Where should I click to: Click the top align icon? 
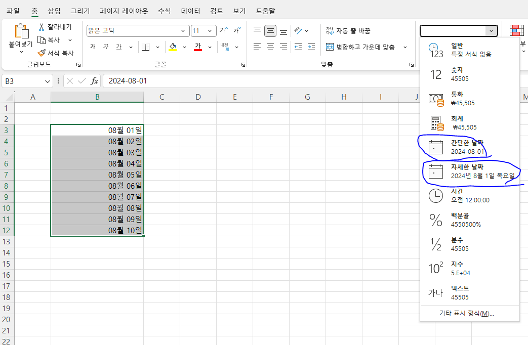(257, 31)
